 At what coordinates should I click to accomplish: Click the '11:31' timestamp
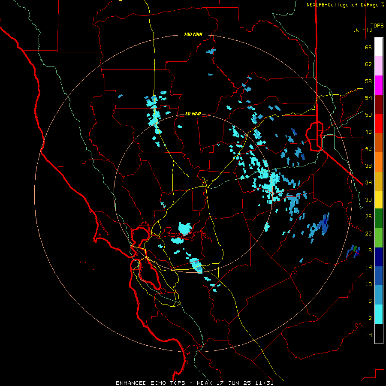click(264, 383)
